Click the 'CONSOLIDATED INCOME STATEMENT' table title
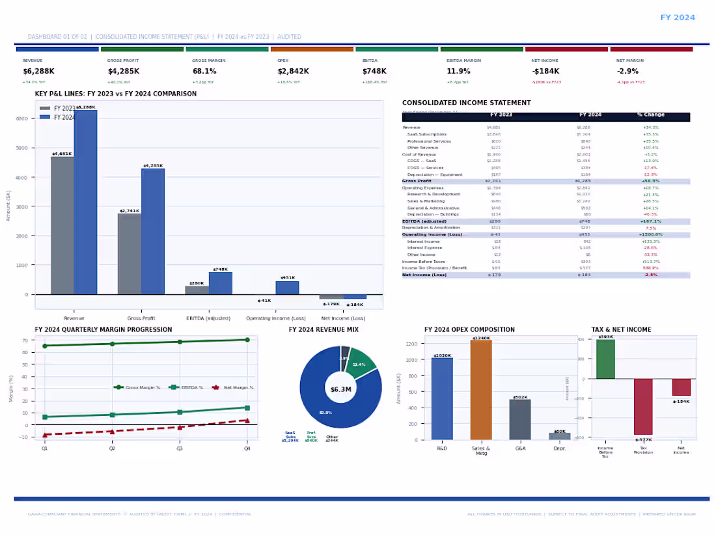Image resolution: width=716 pixels, height=535 pixels. pyautogui.click(x=466, y=103)
